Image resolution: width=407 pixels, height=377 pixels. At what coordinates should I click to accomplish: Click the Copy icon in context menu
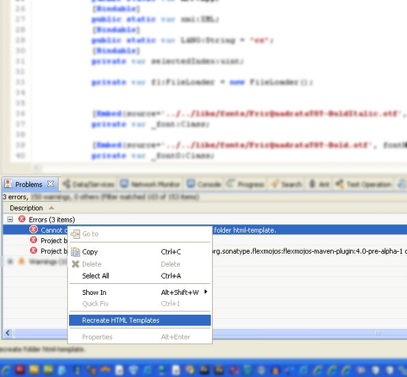pos(75,252)
